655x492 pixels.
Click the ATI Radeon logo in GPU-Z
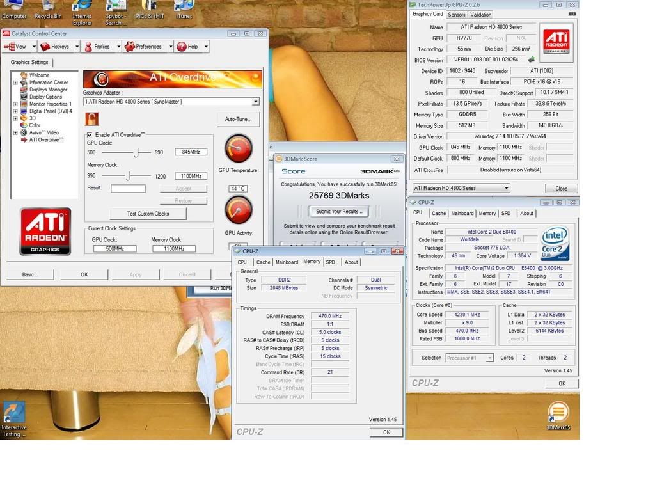[556, 42]
